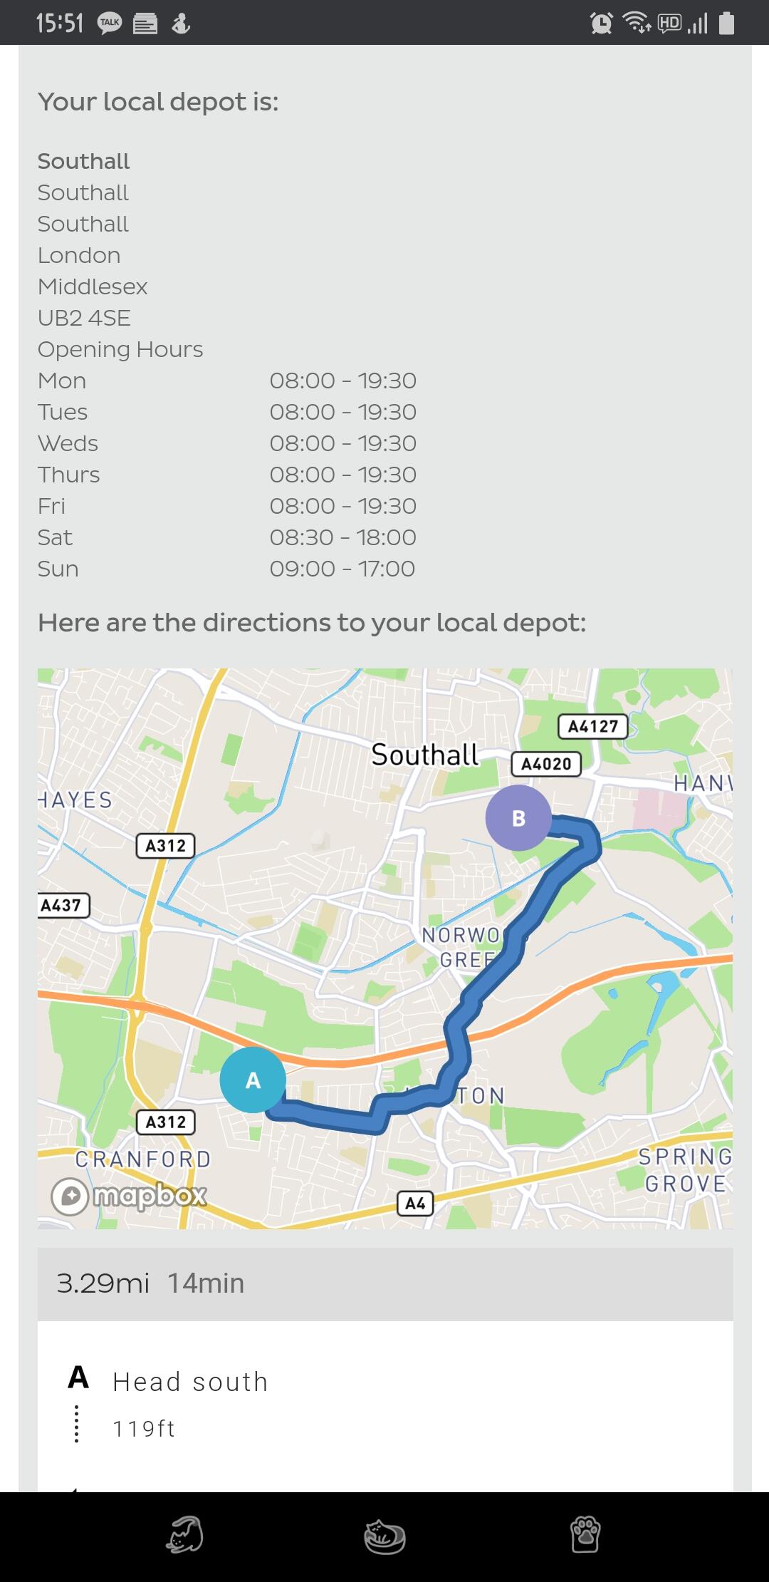
Task: Select the A312 road label near Hayes
Action: [x=165, y=845]
